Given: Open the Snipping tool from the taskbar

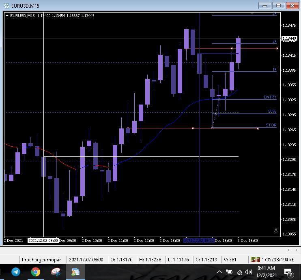Looking at the screenshot, I should coord(56,272).
